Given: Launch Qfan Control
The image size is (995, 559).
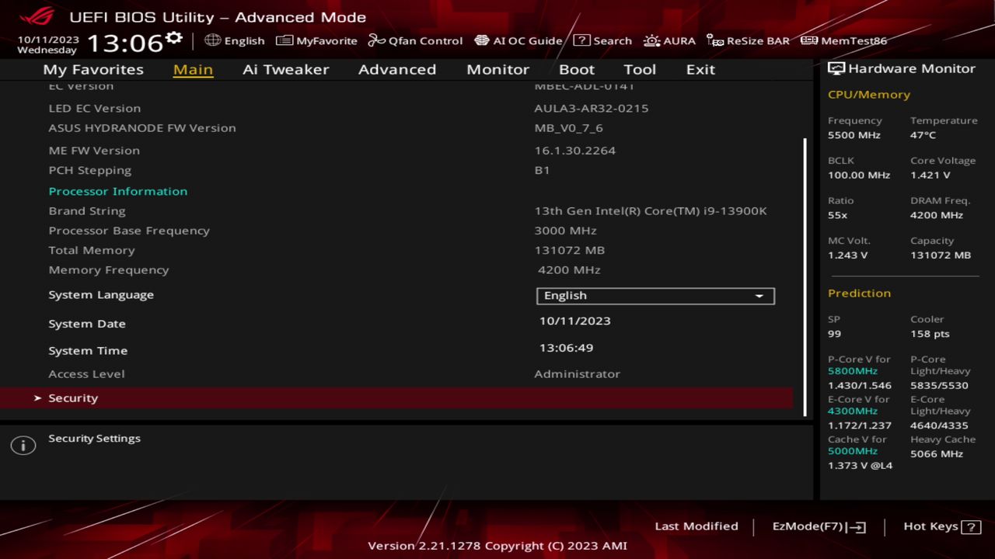Looking at the screenshot, I should 415,40.
